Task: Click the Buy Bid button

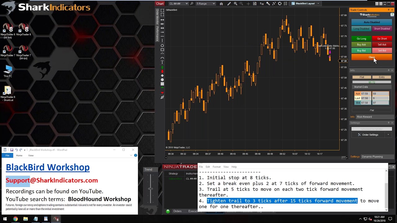Action: click(361, 50)
